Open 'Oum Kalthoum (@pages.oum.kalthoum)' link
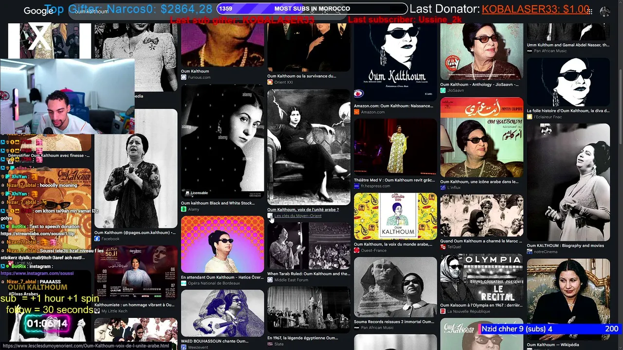The height and width of the screenshot is (350, 623). coord(135,232)
